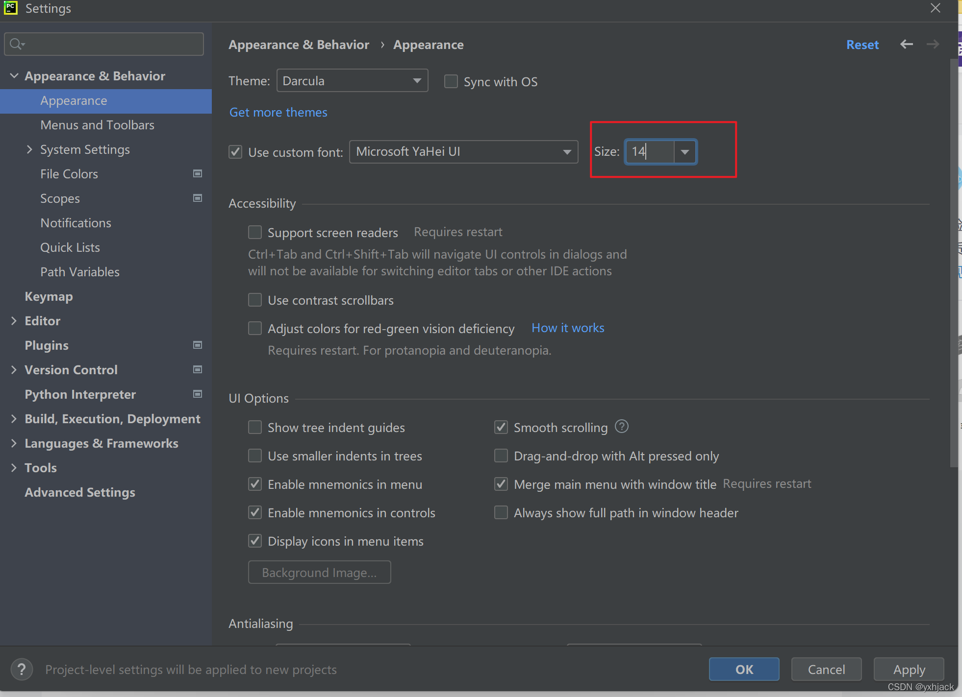
Task: Open the font Size dropdown arrow
Action: coord(685,152)
